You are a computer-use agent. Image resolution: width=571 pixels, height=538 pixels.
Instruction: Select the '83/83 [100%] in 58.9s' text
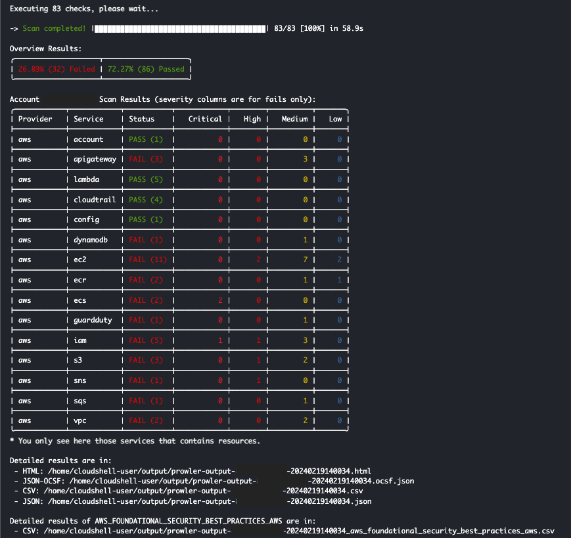click(319, 28)
